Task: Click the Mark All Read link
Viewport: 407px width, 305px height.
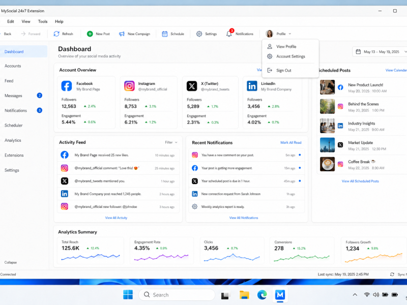Action: pyautogui.click(x=290, y=142)
